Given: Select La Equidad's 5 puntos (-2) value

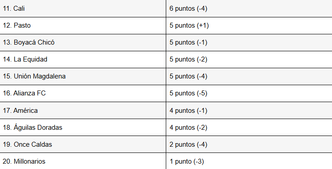Looking at the screenshot, I should pyautogui.click(x=188, y=59).
